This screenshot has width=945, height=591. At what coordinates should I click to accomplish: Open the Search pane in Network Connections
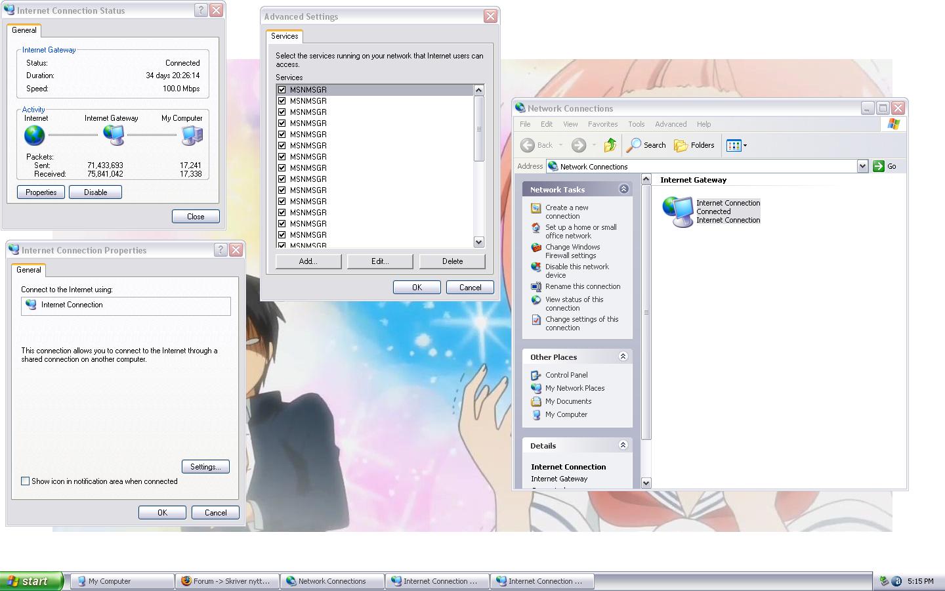click(646, 145)
